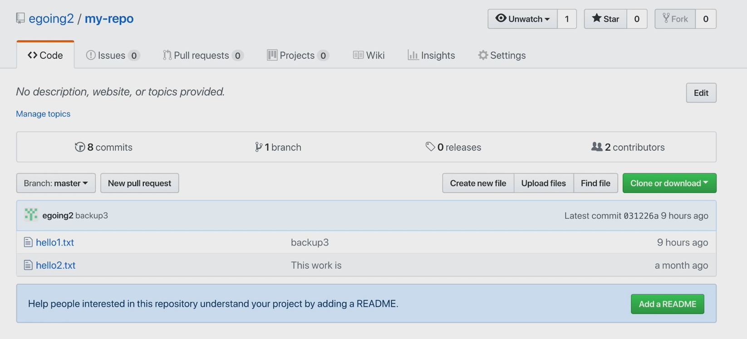This screenshot has width=747, height=339.
Task: Click the Edit description button
Action: pos(701,93)
